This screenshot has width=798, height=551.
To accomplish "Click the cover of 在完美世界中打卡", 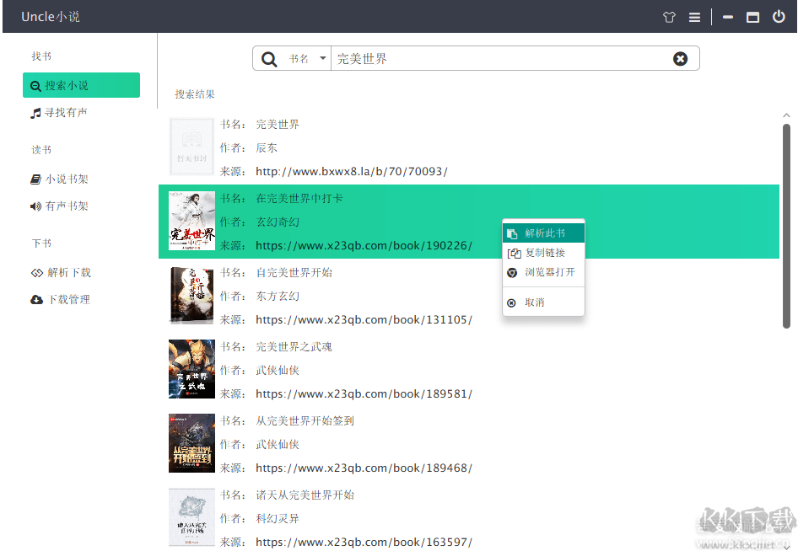I will coord(191,221).
